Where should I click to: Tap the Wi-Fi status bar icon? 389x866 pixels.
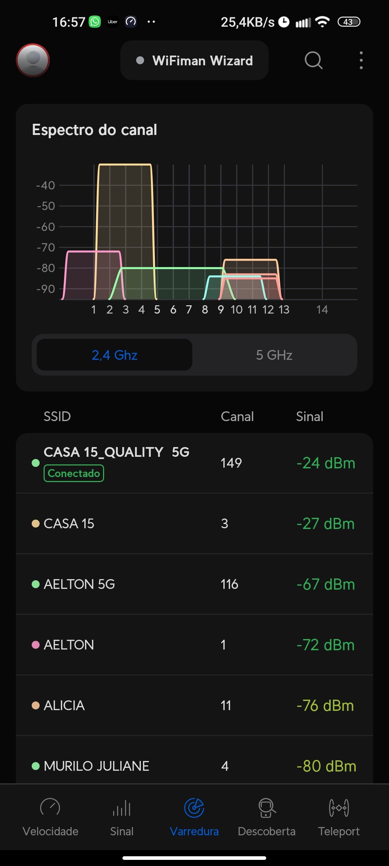click(x=322, y=22)
